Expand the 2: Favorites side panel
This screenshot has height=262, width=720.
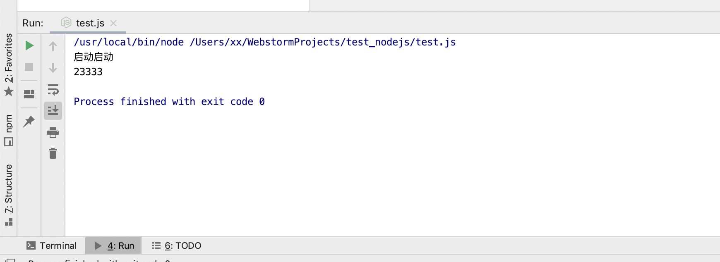click(x=9, y=64)
